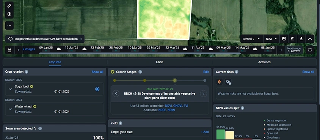Select the second growth stage dot
Image resolution: width=320 pixels, height=140 pixels.
point(144,81)
